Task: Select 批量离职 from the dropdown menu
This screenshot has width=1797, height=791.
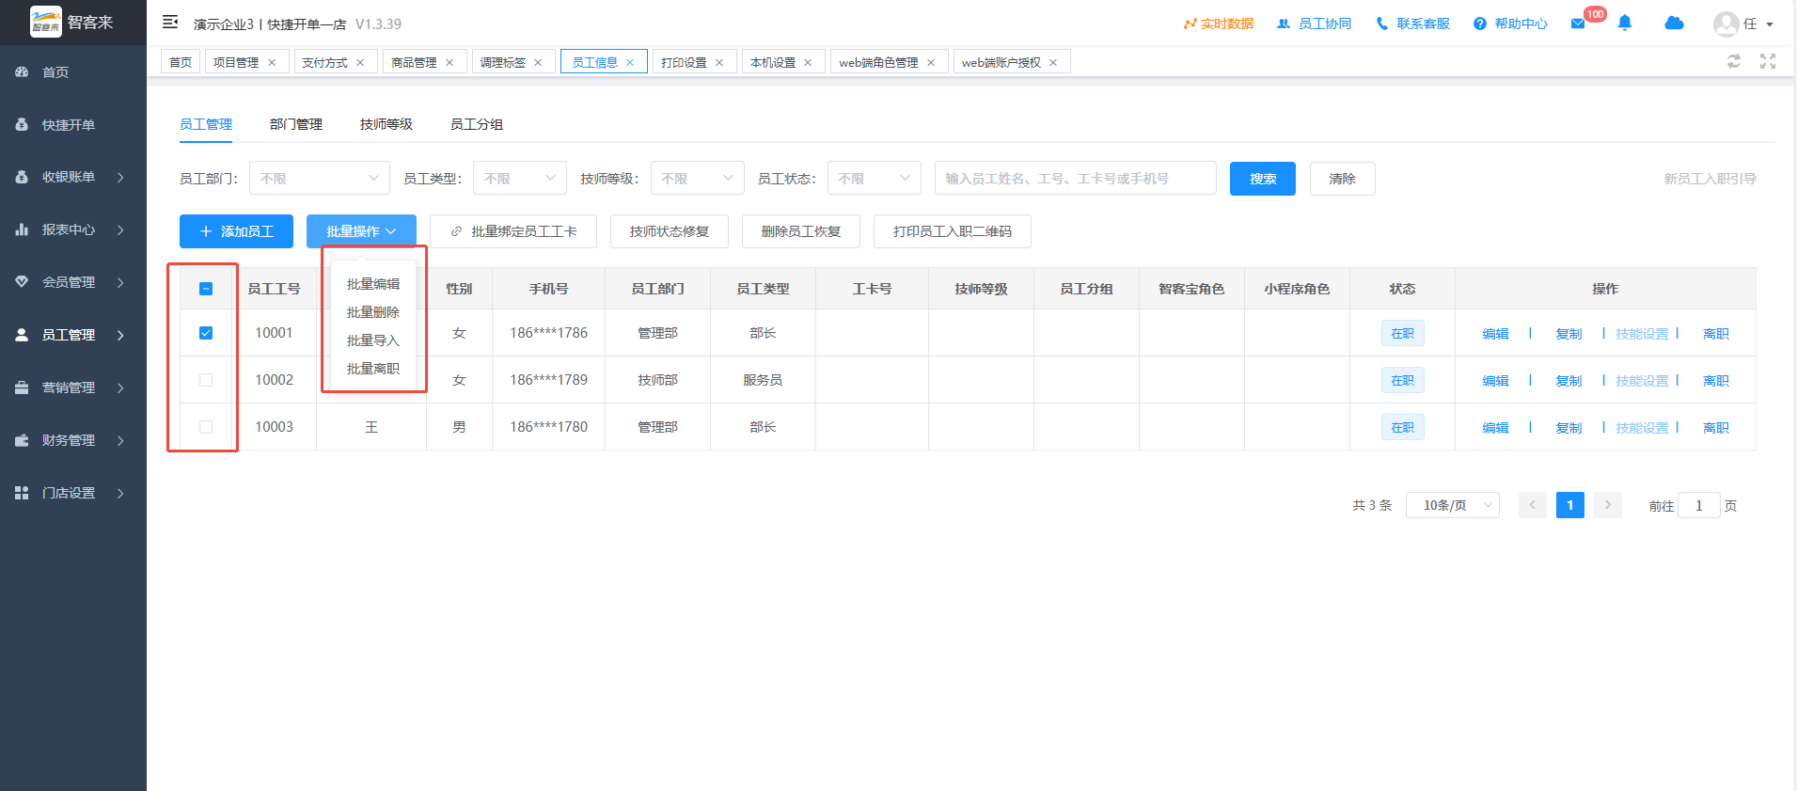Action: click(x=373, y=369)
